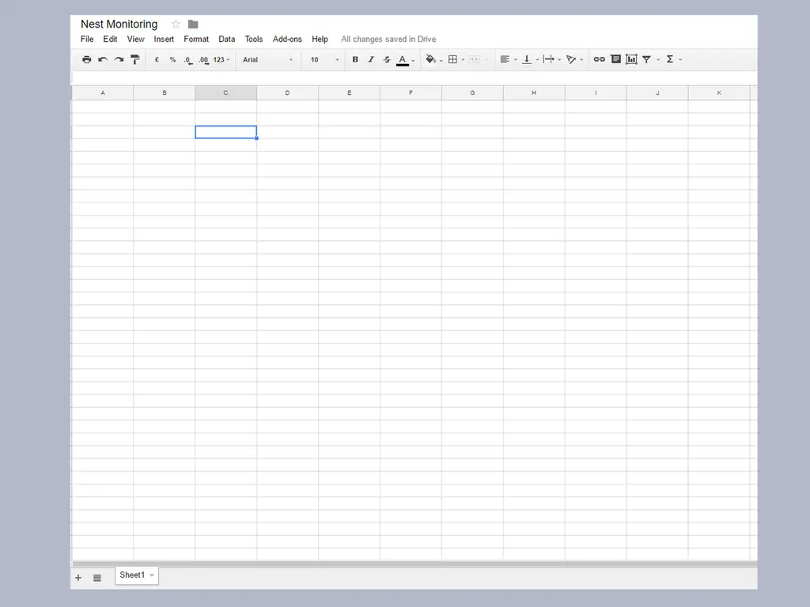810x607 pixels.
Task: Click the filter funnel icon
Action: pyautogui.click(x=647, y=59)
